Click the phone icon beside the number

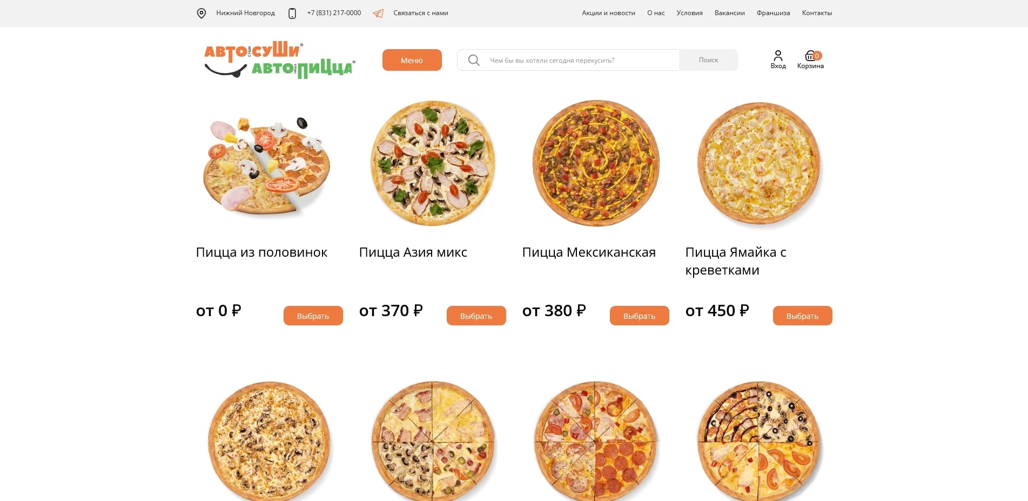[292, 13]
